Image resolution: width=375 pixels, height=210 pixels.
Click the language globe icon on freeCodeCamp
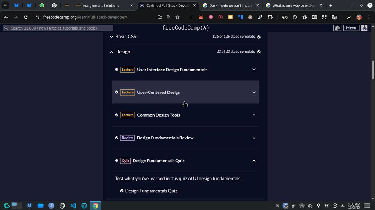(337, 28)
